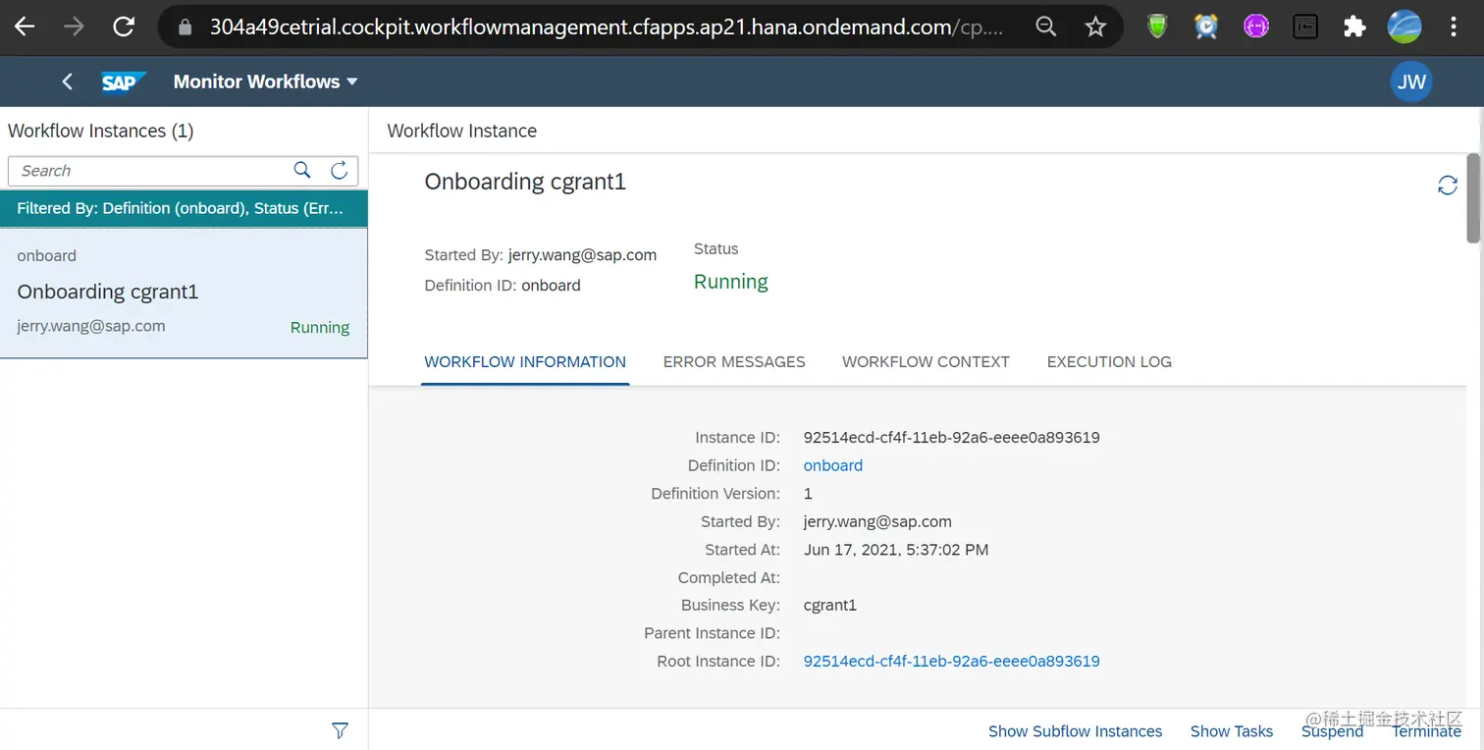1484x750 pixels.
Task: Click the Started By value in Workflow Information
Action: [x=877, y=521]
